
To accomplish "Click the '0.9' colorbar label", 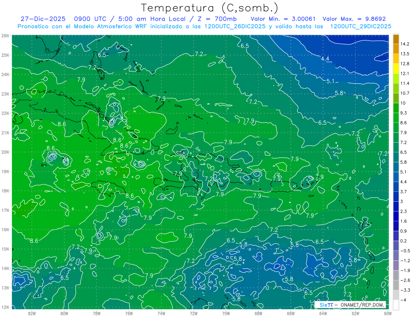I will [404, 231].
